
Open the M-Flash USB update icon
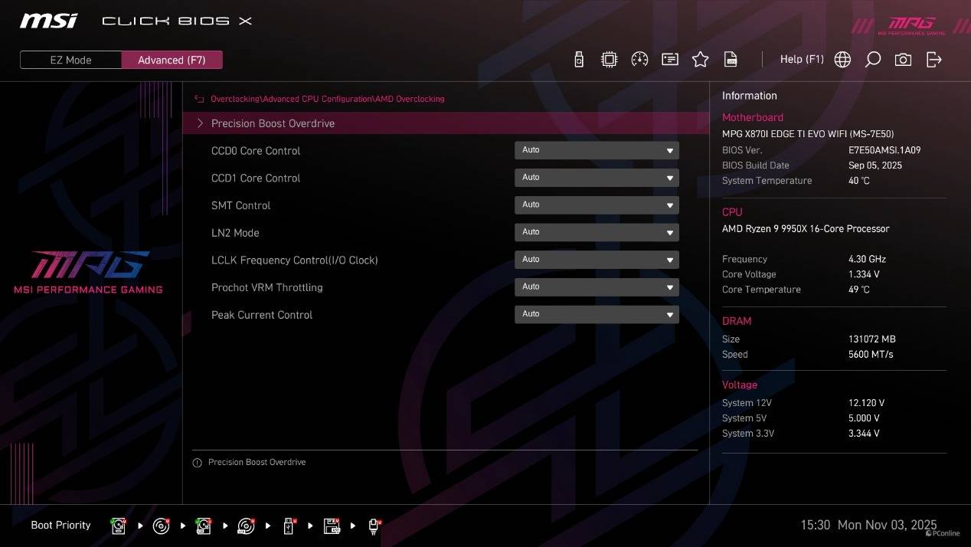579,60
